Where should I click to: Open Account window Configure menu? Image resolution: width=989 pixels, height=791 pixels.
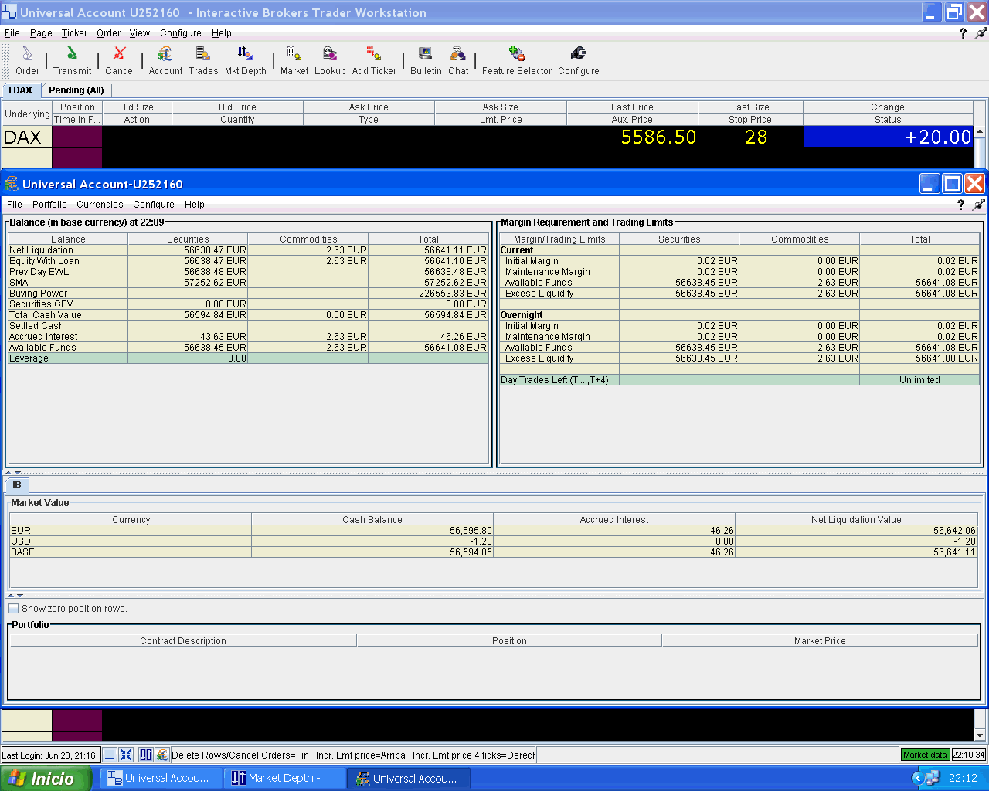pyautogui.click(x=154, y=205)
